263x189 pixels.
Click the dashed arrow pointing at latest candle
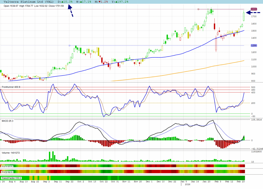[253, 12]
